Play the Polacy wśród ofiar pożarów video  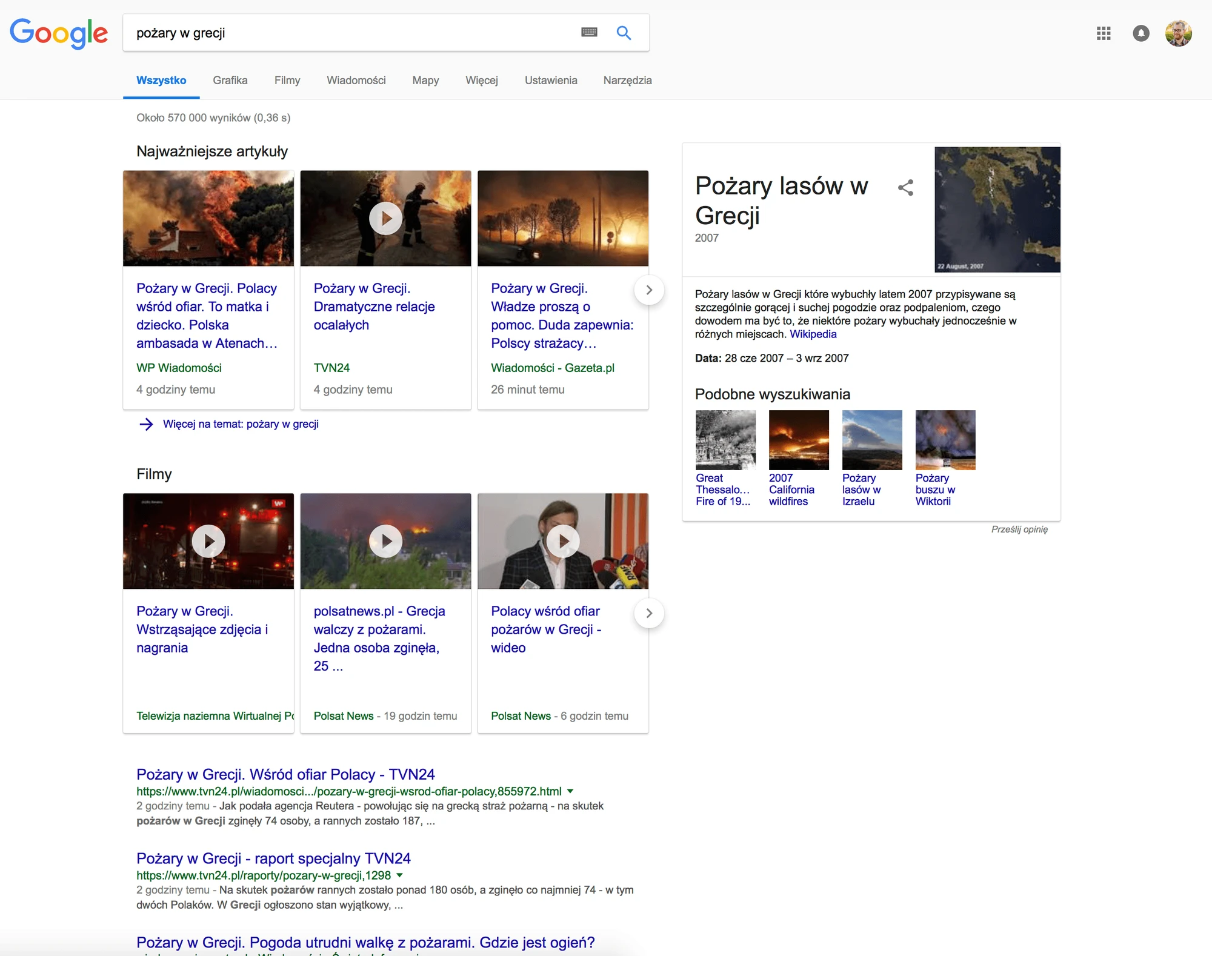(x=563, y=541)
